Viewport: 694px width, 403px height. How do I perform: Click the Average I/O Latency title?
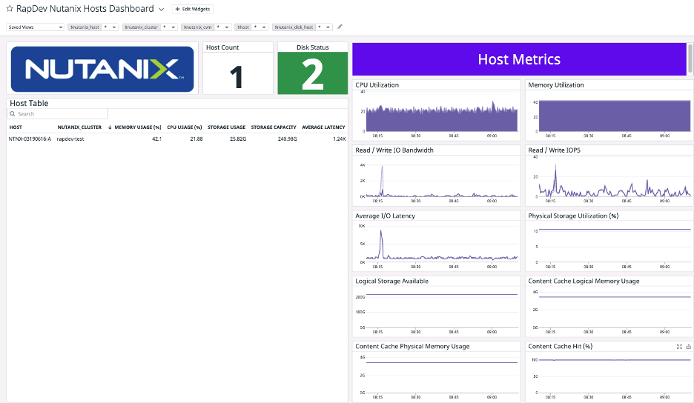click(x=385, y=216)
